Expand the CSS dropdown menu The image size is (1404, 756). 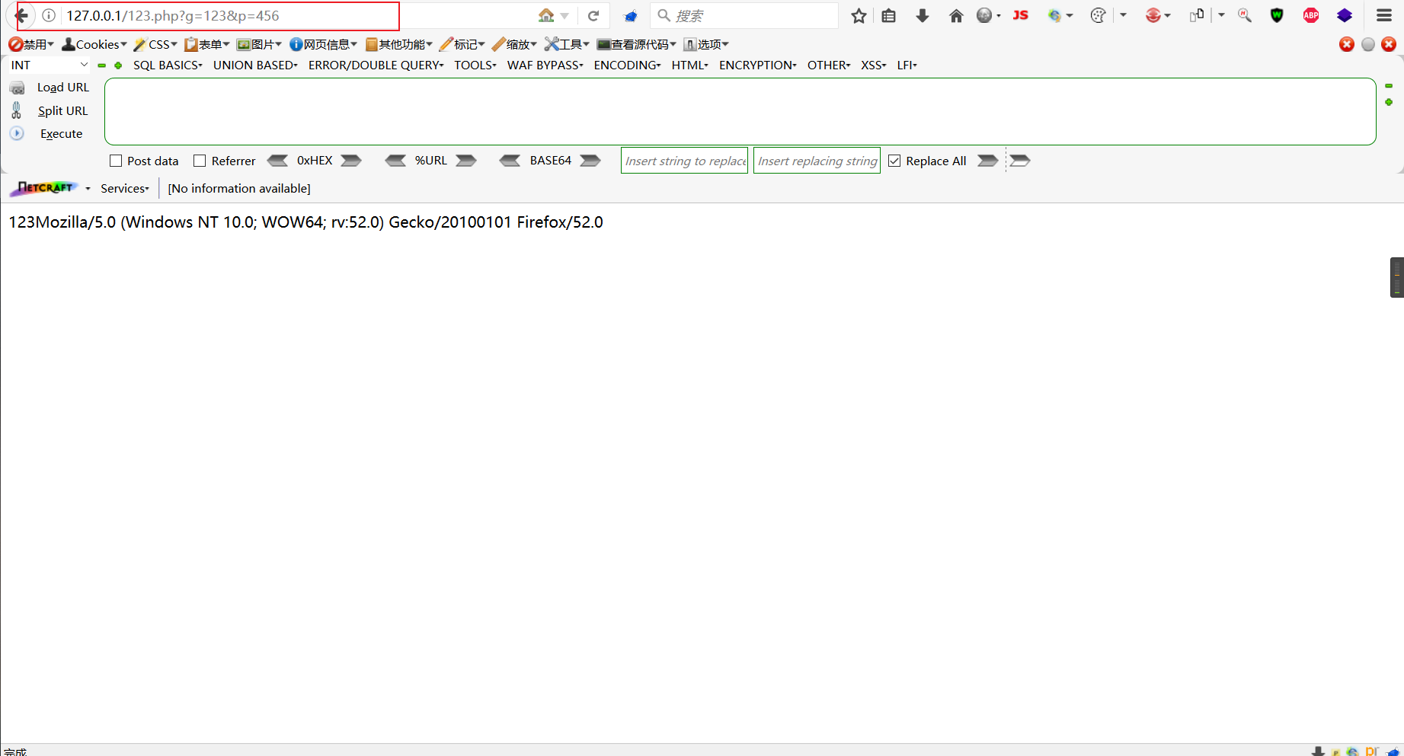click(x=155, y=44)
